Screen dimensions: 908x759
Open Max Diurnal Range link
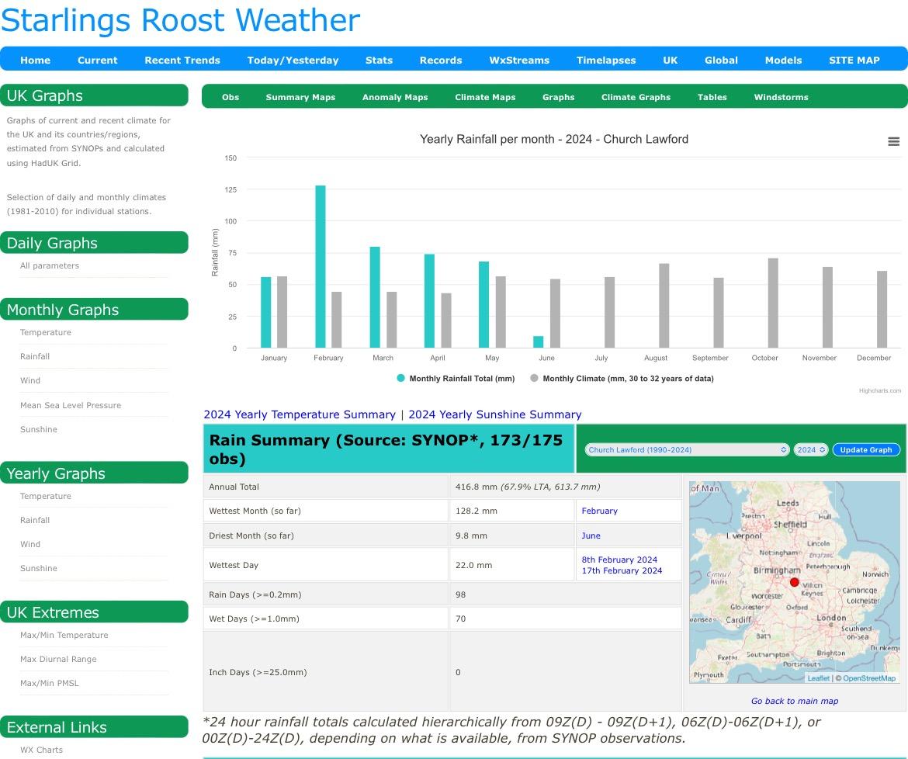(58, 660)
